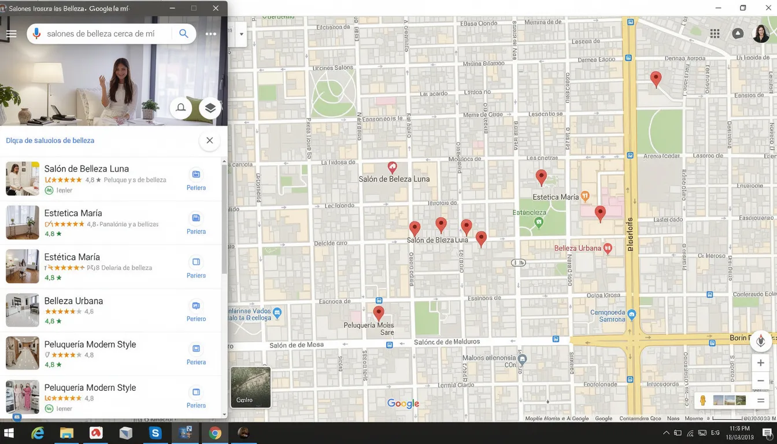Screen dimensions: 777x444
Task: Open Chrome from the taskbar
Action: click(x=214, y=432)
